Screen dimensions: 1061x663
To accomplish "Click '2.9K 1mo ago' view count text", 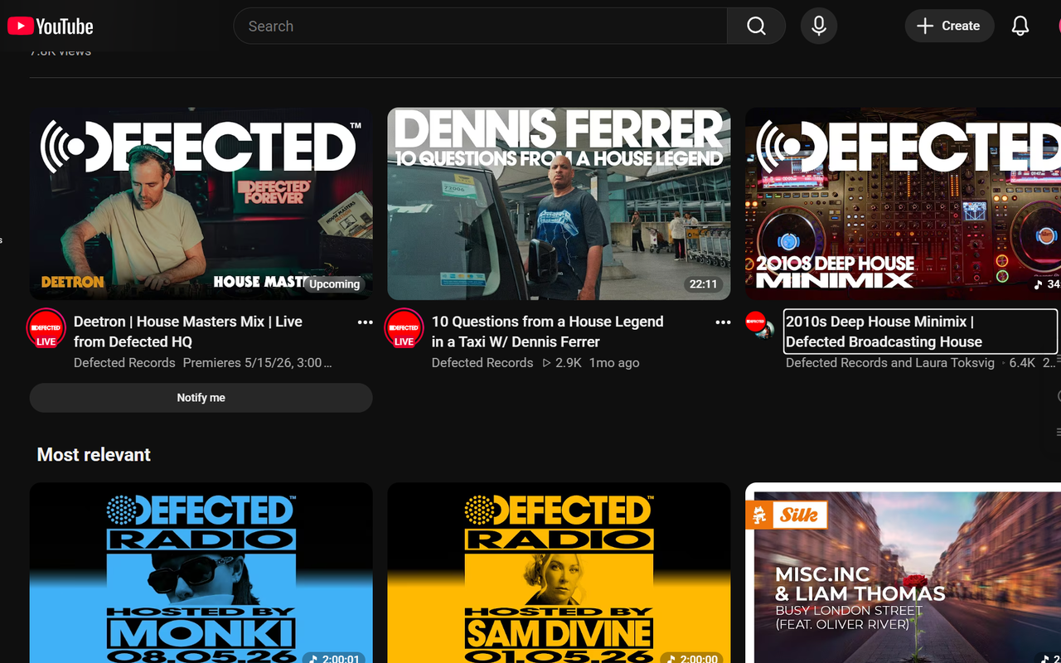I will pos(590,363).
